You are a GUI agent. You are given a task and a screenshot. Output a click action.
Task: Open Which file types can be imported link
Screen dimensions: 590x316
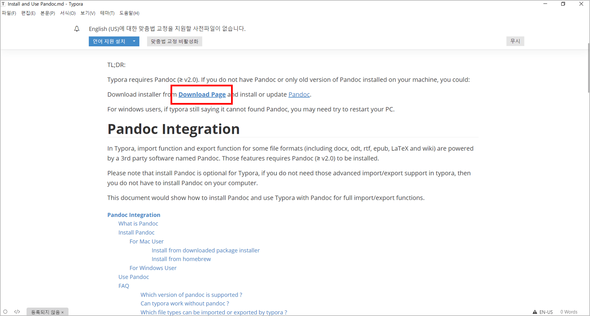coord(214,312)
